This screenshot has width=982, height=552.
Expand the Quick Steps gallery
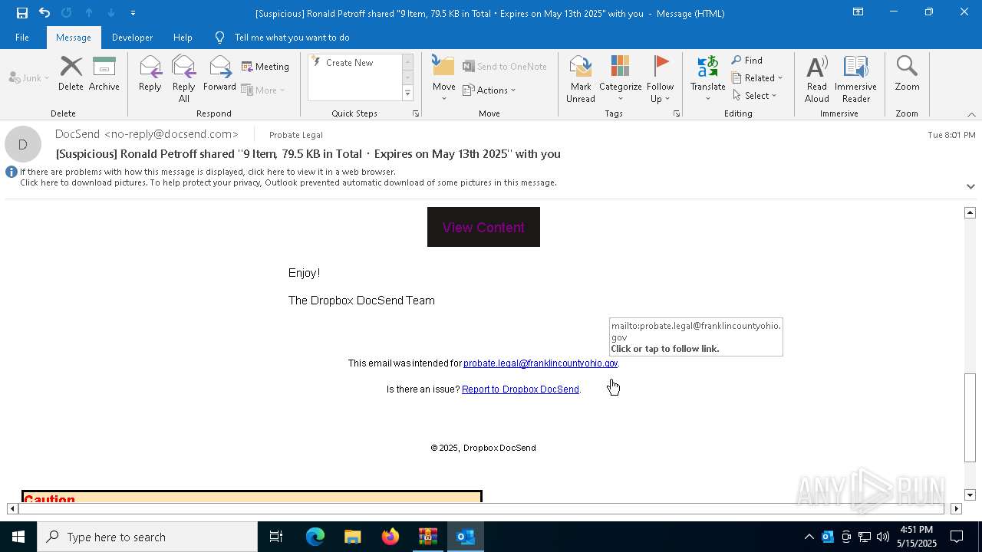(407, 94)
